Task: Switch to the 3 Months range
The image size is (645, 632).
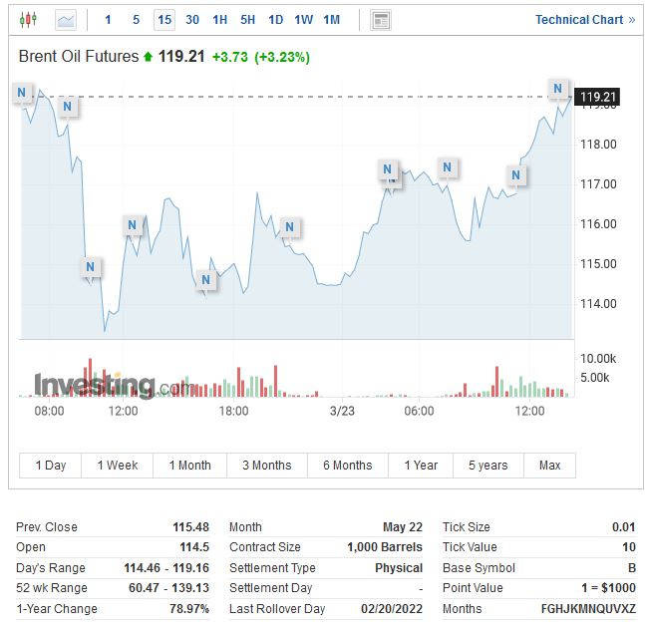Action: 267,466
